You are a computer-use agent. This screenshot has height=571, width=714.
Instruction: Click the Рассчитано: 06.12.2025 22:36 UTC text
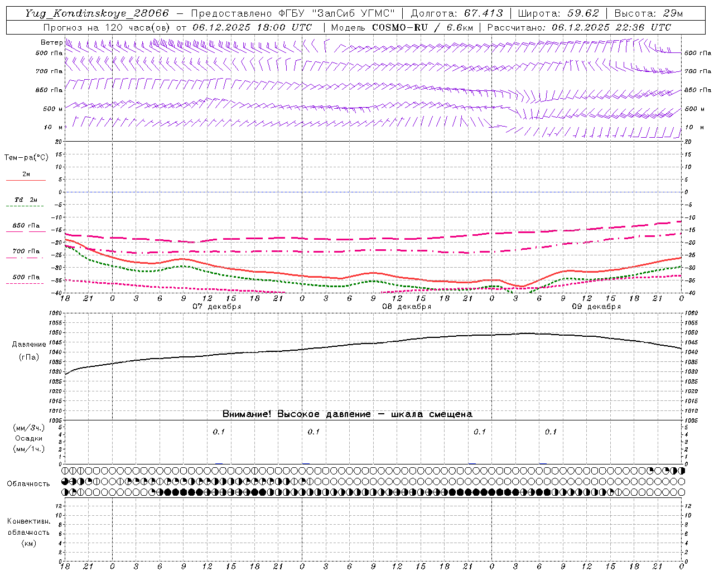(x=579, y=27)
